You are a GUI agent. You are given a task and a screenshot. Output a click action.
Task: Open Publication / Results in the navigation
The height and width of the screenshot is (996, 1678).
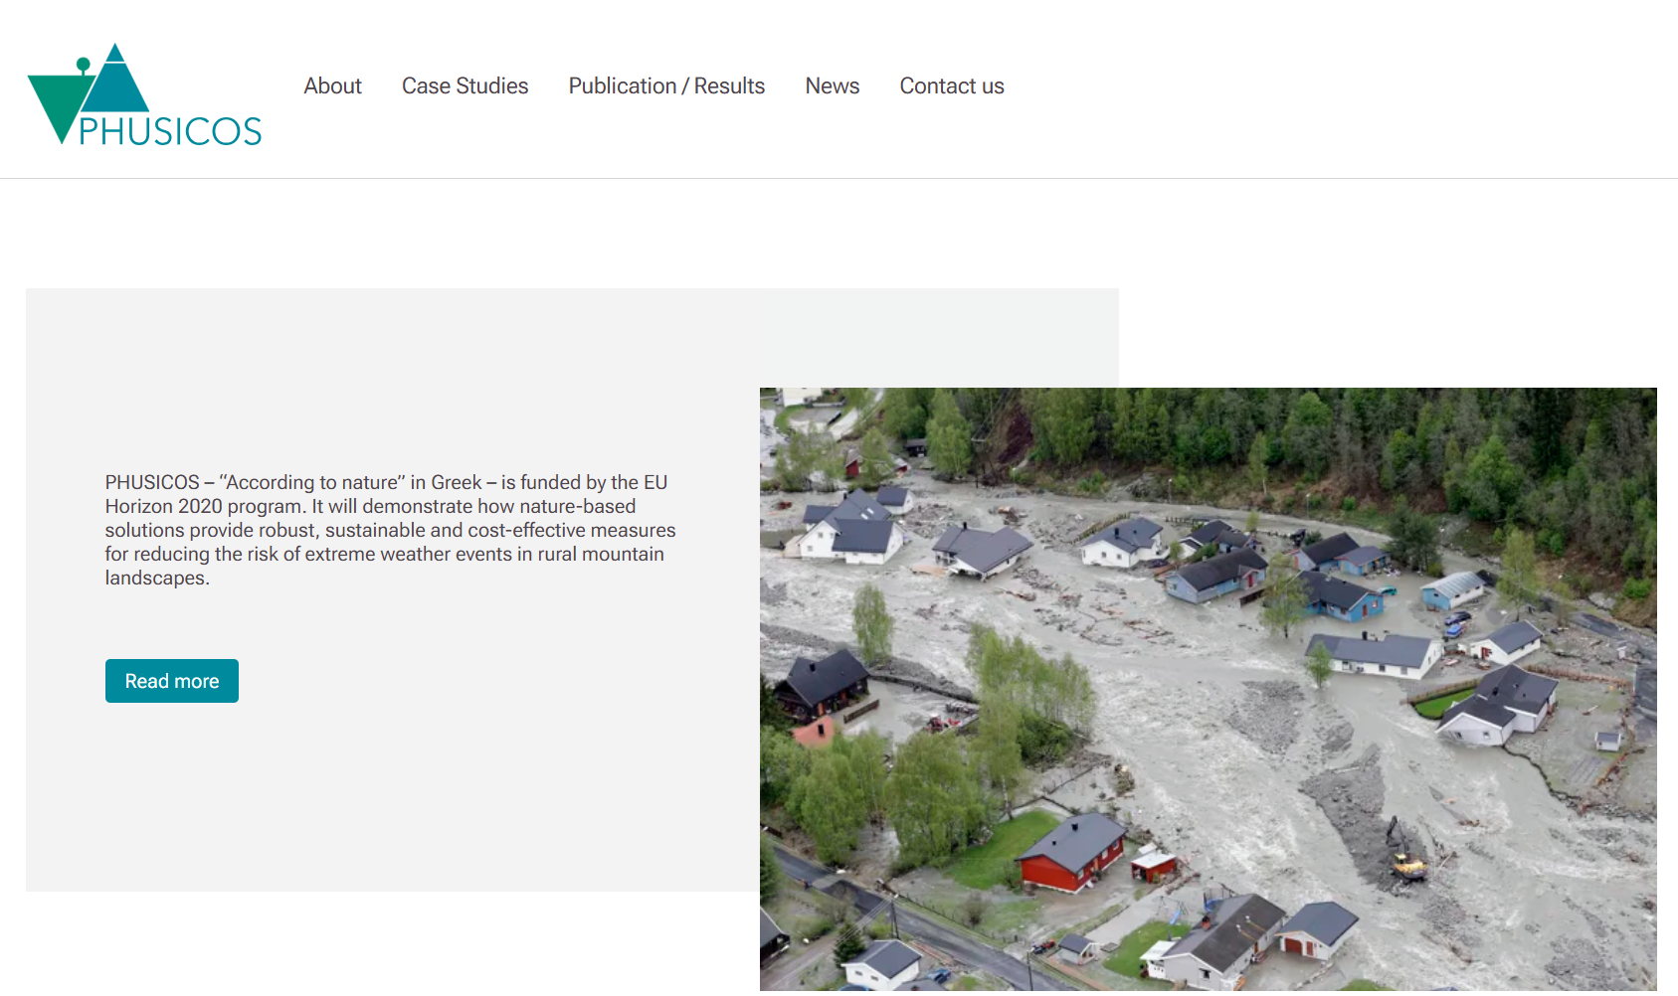click(666, 86)
